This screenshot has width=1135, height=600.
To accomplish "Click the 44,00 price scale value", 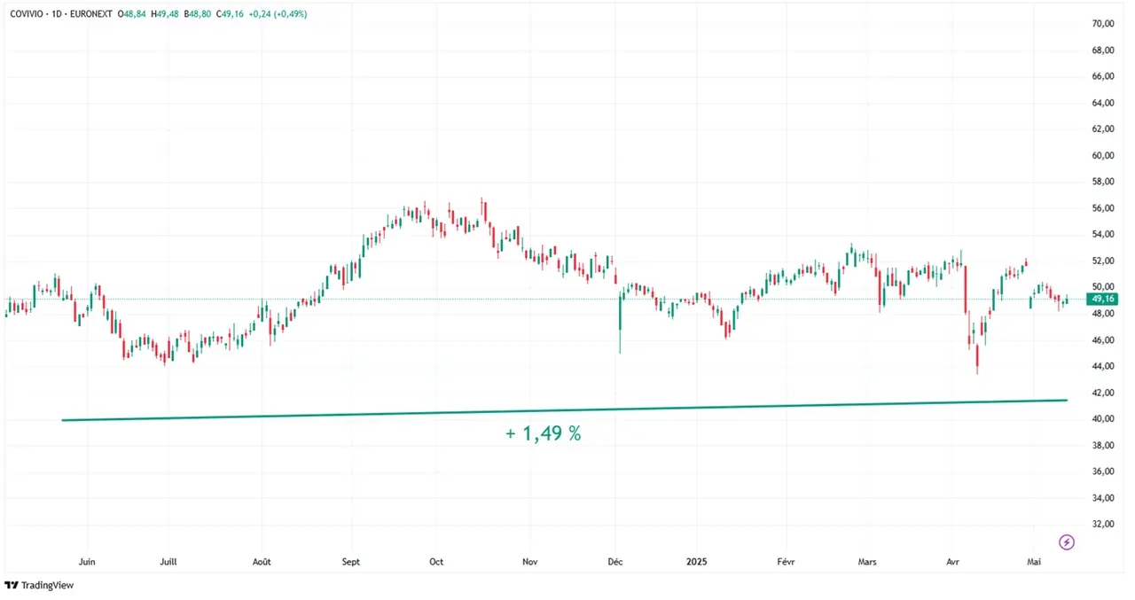I will click(x=1103, y=366).
